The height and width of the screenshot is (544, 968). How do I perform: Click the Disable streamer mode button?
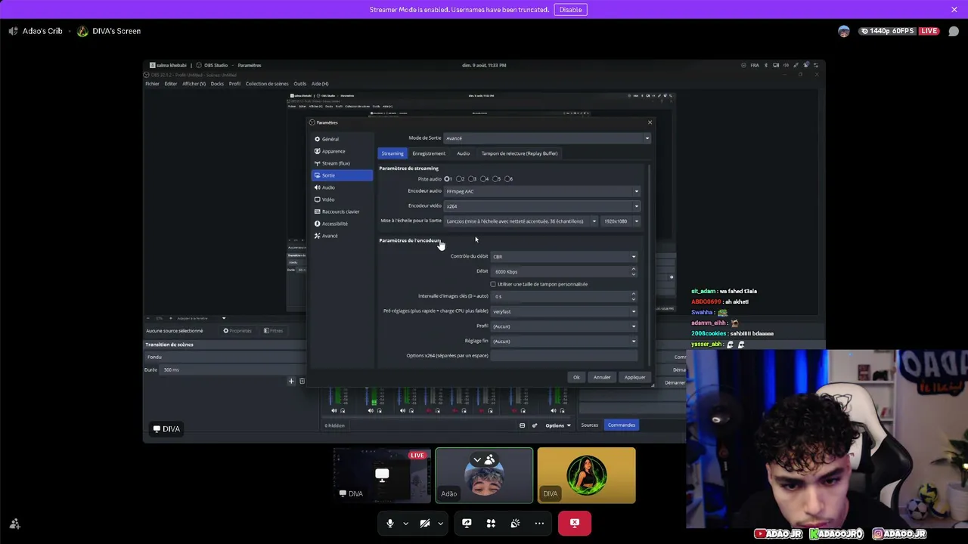(x=570, y=10)
